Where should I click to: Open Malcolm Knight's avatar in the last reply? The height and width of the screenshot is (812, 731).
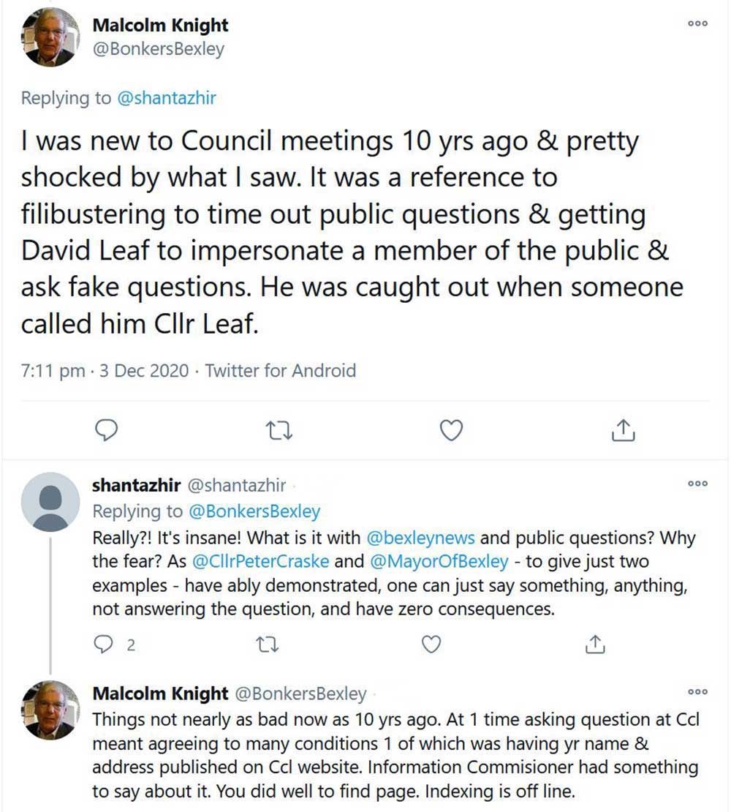click(x=50, y=709)
